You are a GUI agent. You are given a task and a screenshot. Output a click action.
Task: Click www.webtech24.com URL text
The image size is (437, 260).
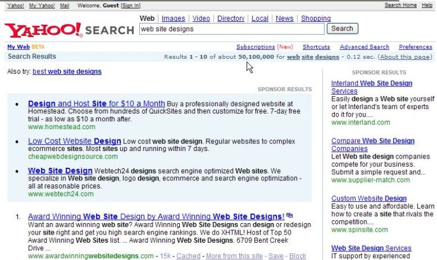[x=61, y=194]
